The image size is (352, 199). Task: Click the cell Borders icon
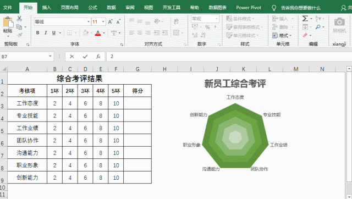click(x=70, y=33)
